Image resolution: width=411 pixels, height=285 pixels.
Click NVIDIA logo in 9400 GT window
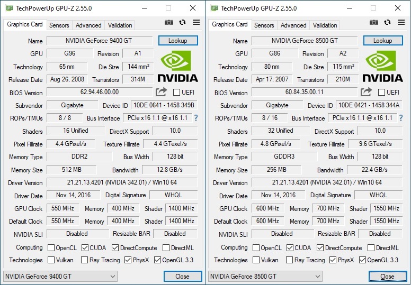(x=178, y=66)
